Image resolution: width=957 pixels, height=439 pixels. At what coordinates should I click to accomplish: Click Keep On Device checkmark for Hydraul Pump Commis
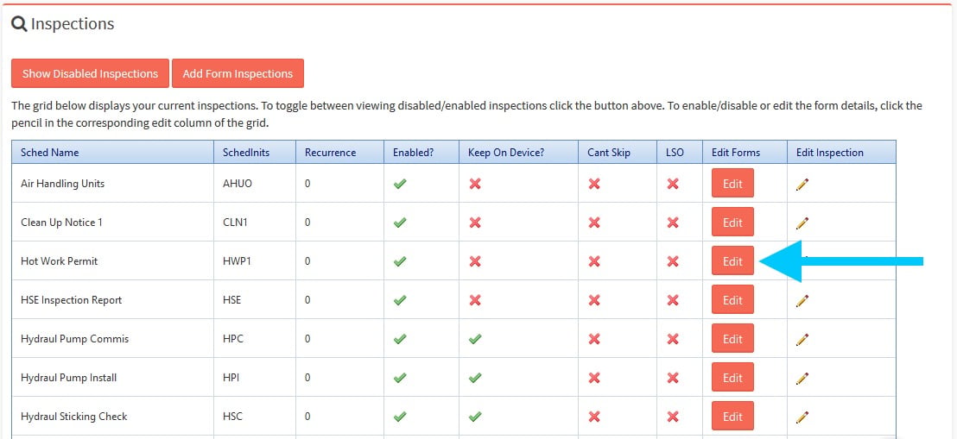[x=475, y=339]
